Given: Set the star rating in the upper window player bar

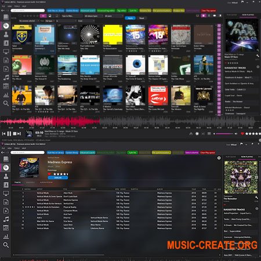Looking at the screenshot, I should [253, 133].
